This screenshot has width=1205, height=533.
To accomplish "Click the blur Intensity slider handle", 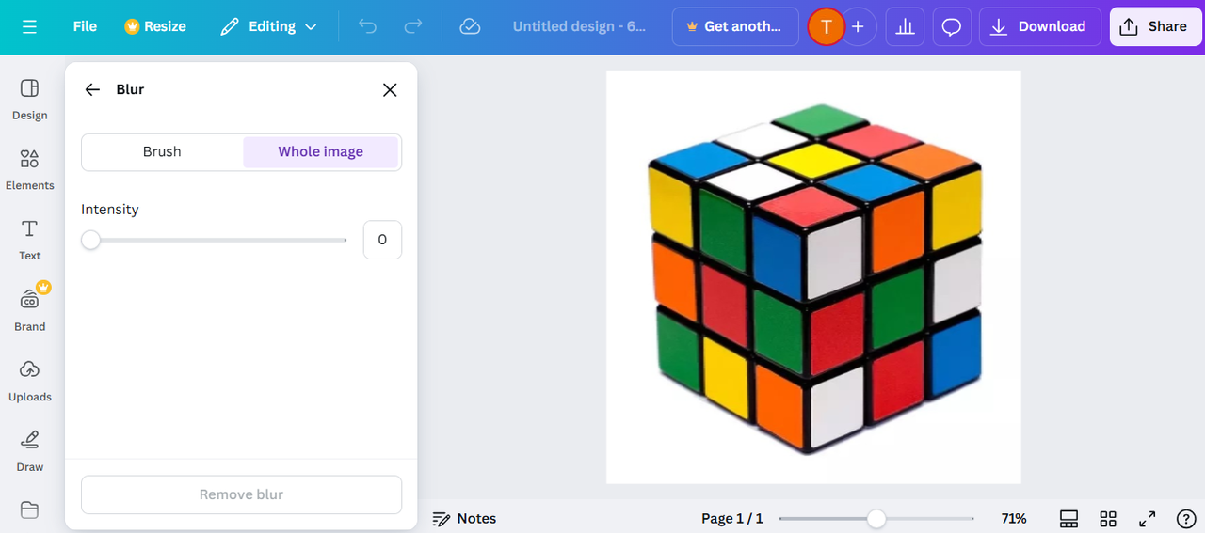I will (90, 240).
